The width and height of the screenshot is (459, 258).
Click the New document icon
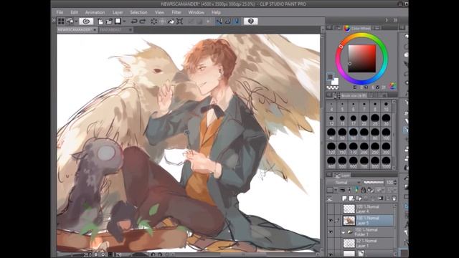point(100,21)
